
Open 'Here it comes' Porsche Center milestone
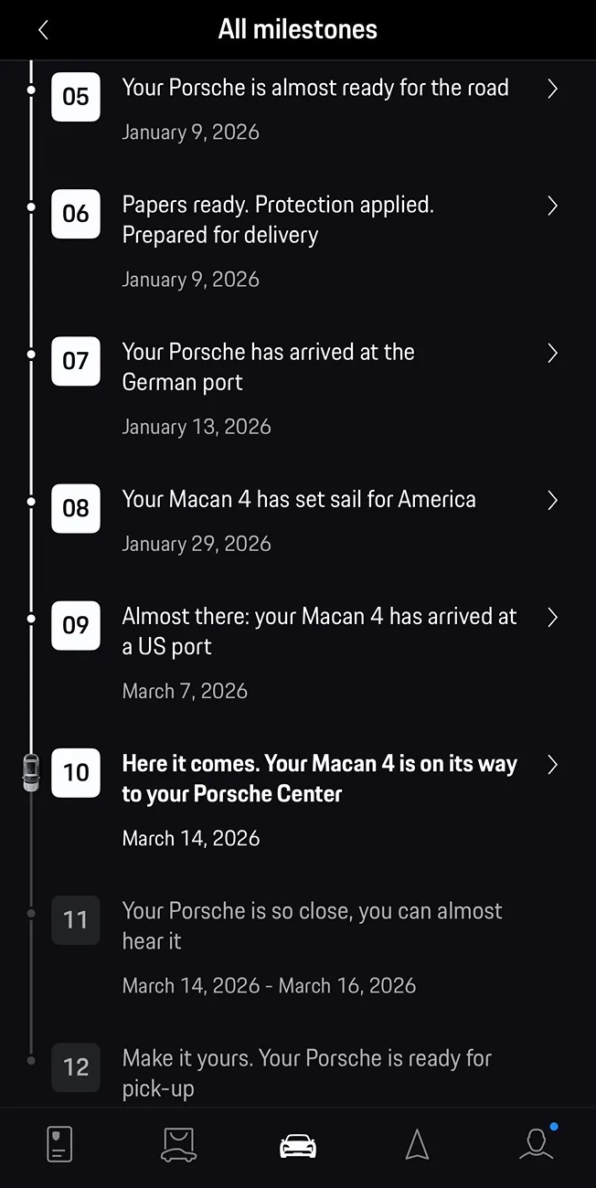click(x=319, y=779)
